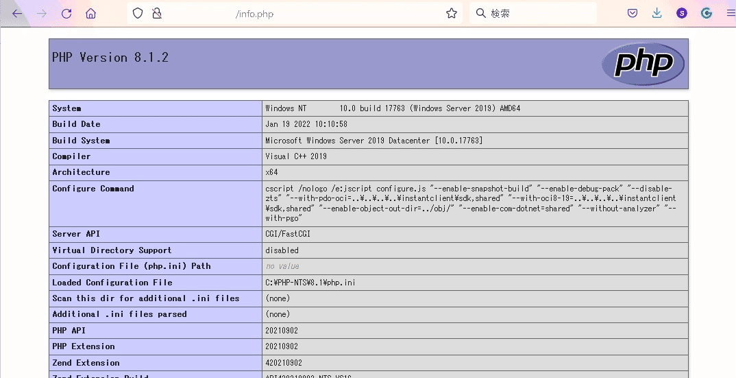Click the forward navigation arrow
Viewport: 736px width, 378px height.
pyautogui.click(x=42, y=14)
